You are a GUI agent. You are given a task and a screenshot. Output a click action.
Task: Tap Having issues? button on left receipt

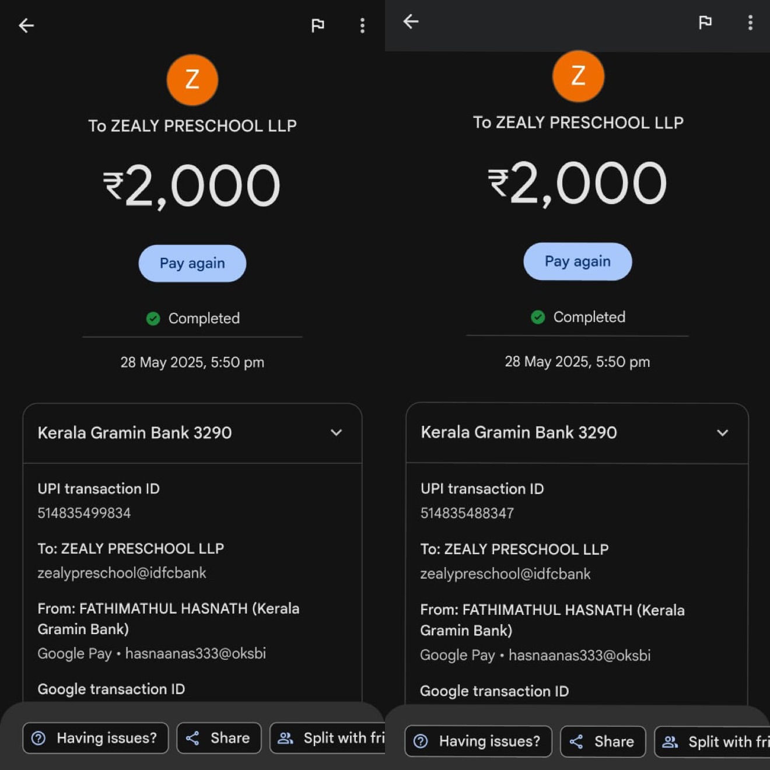[96, 738]
